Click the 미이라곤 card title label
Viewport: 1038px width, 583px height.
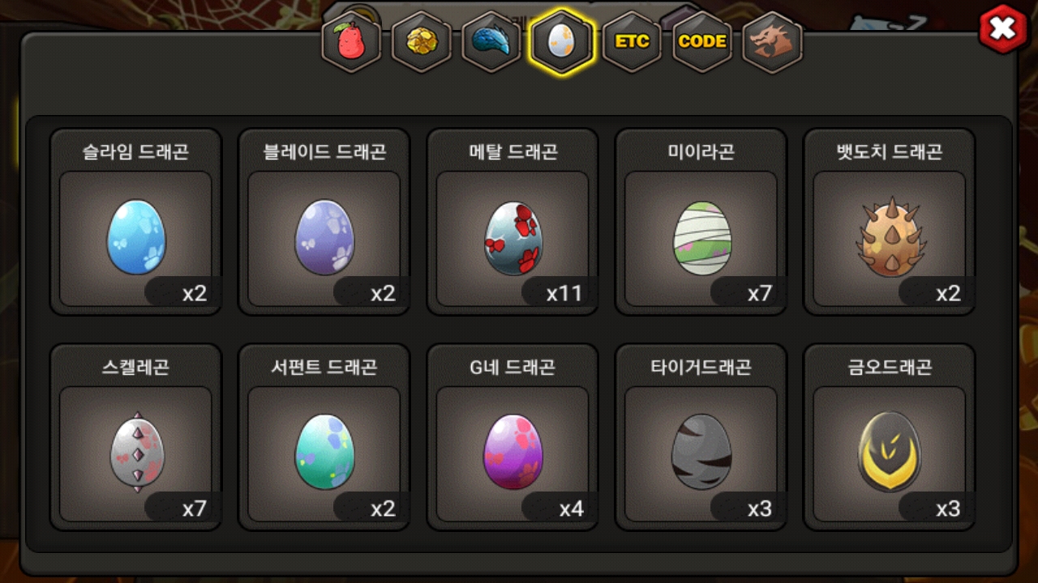(701, 152)
